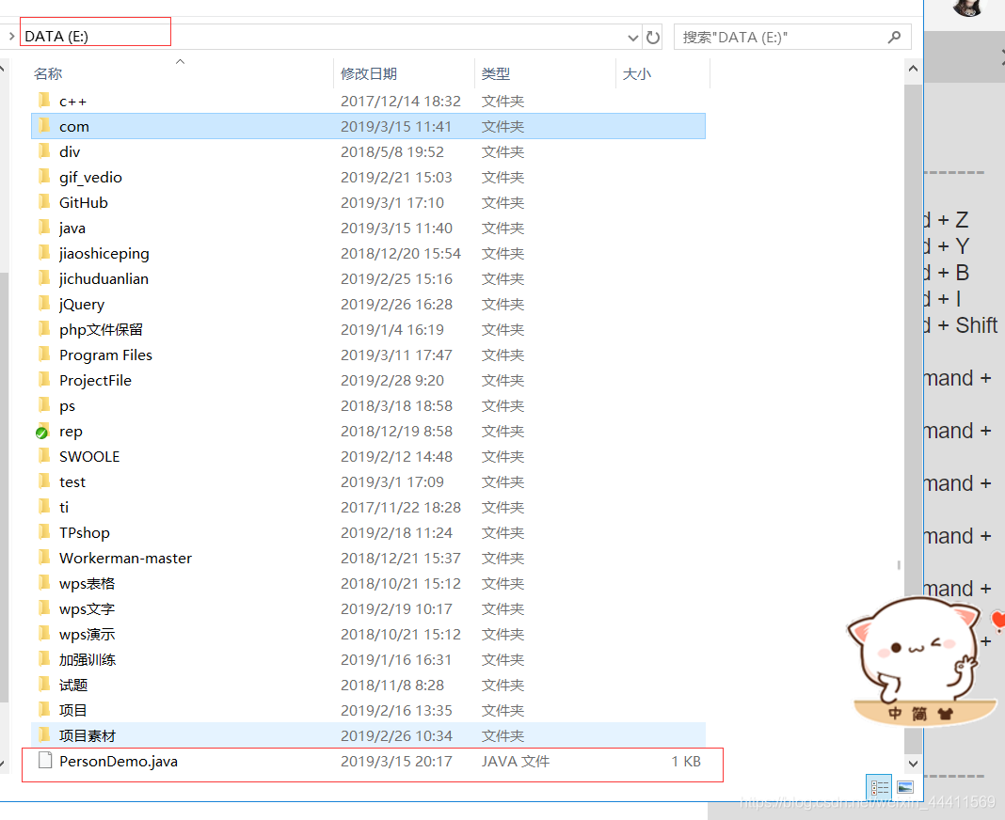Click the com folder icon
Viewport: 1005px width, 820px height.
click(x=44, y=126)
